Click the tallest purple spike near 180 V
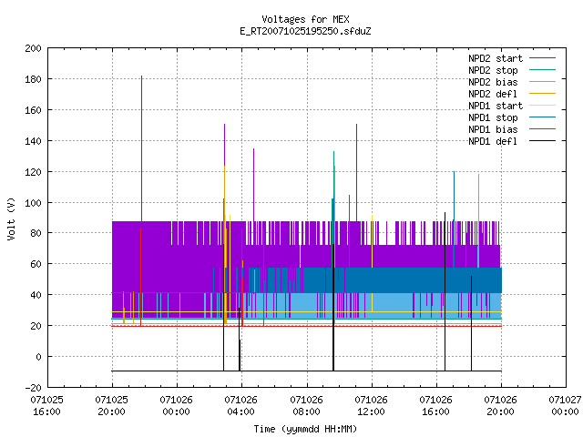Screen dimensions: 583x437 click(x=142, y=148)
